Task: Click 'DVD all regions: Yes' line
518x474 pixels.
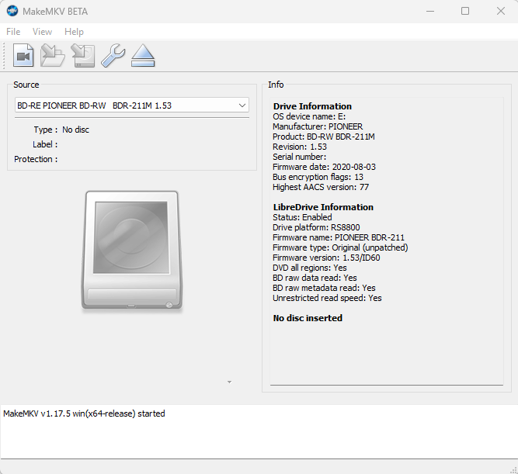Action: pyautogui.click(x=310, y=268)
